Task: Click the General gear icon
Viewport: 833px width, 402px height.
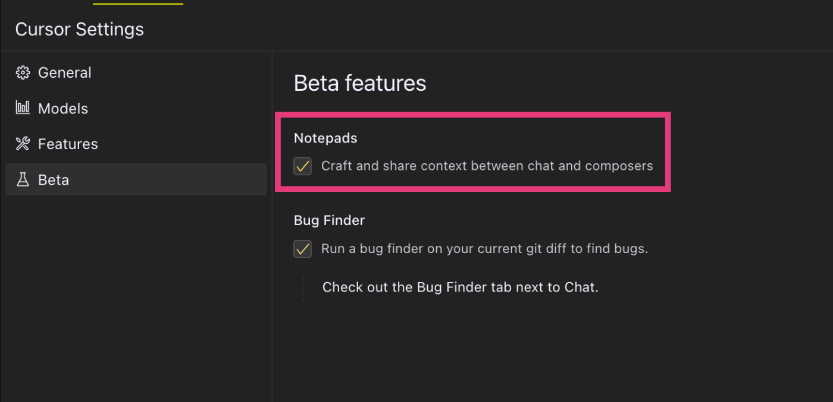Action: [x=23, y=72]
